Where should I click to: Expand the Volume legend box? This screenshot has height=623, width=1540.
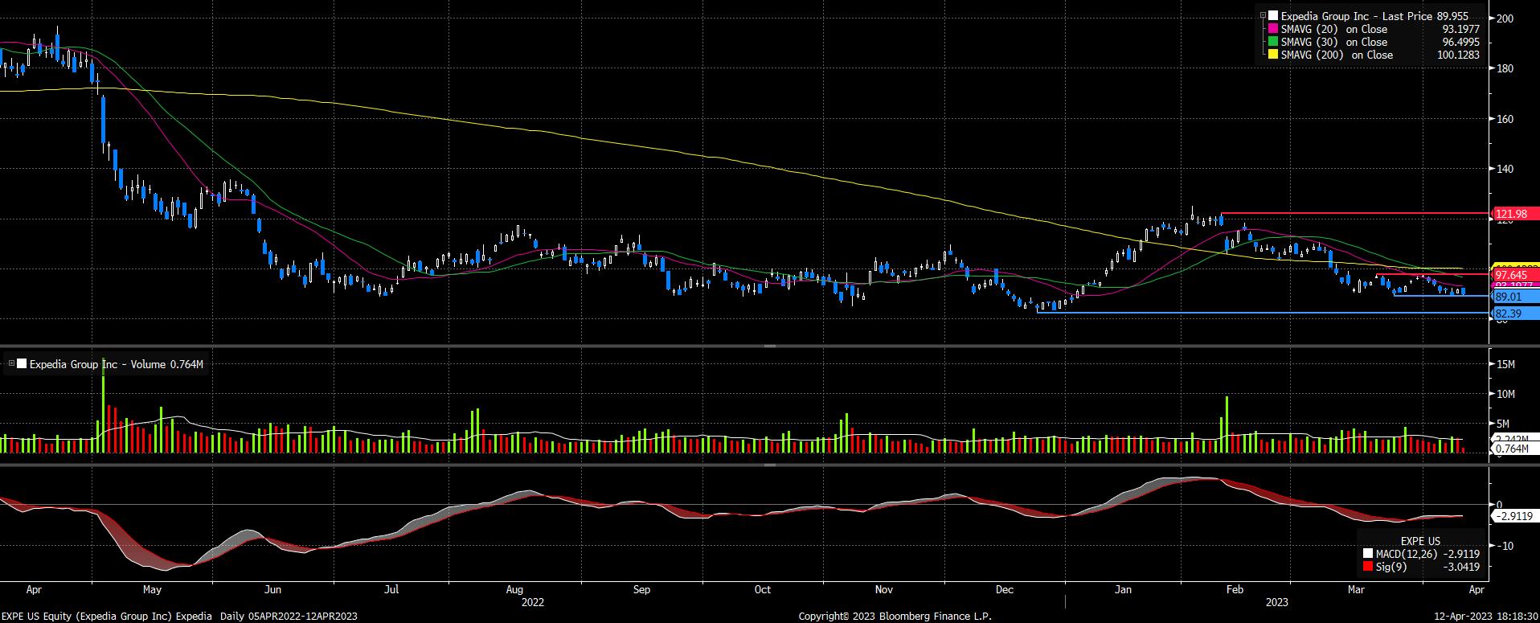[x=10, y=364]
